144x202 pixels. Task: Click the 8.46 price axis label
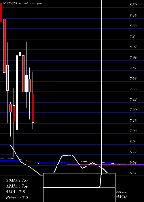pyautogui.click(x=133, y=16)
